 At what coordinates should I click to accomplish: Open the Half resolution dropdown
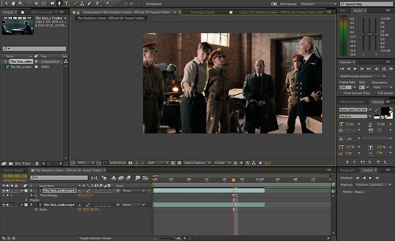click(157, 163)
